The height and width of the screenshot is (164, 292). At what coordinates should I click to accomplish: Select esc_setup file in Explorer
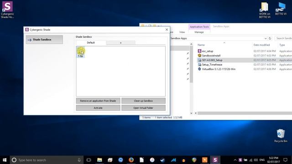[x=208, y=51]
